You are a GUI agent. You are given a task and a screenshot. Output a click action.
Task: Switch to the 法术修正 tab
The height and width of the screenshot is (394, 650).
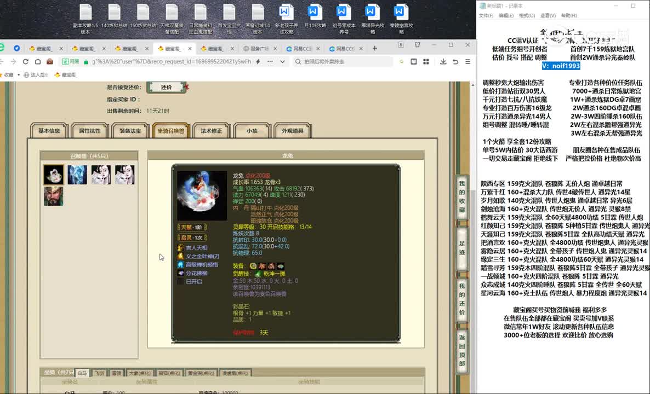tap(212, 130)
